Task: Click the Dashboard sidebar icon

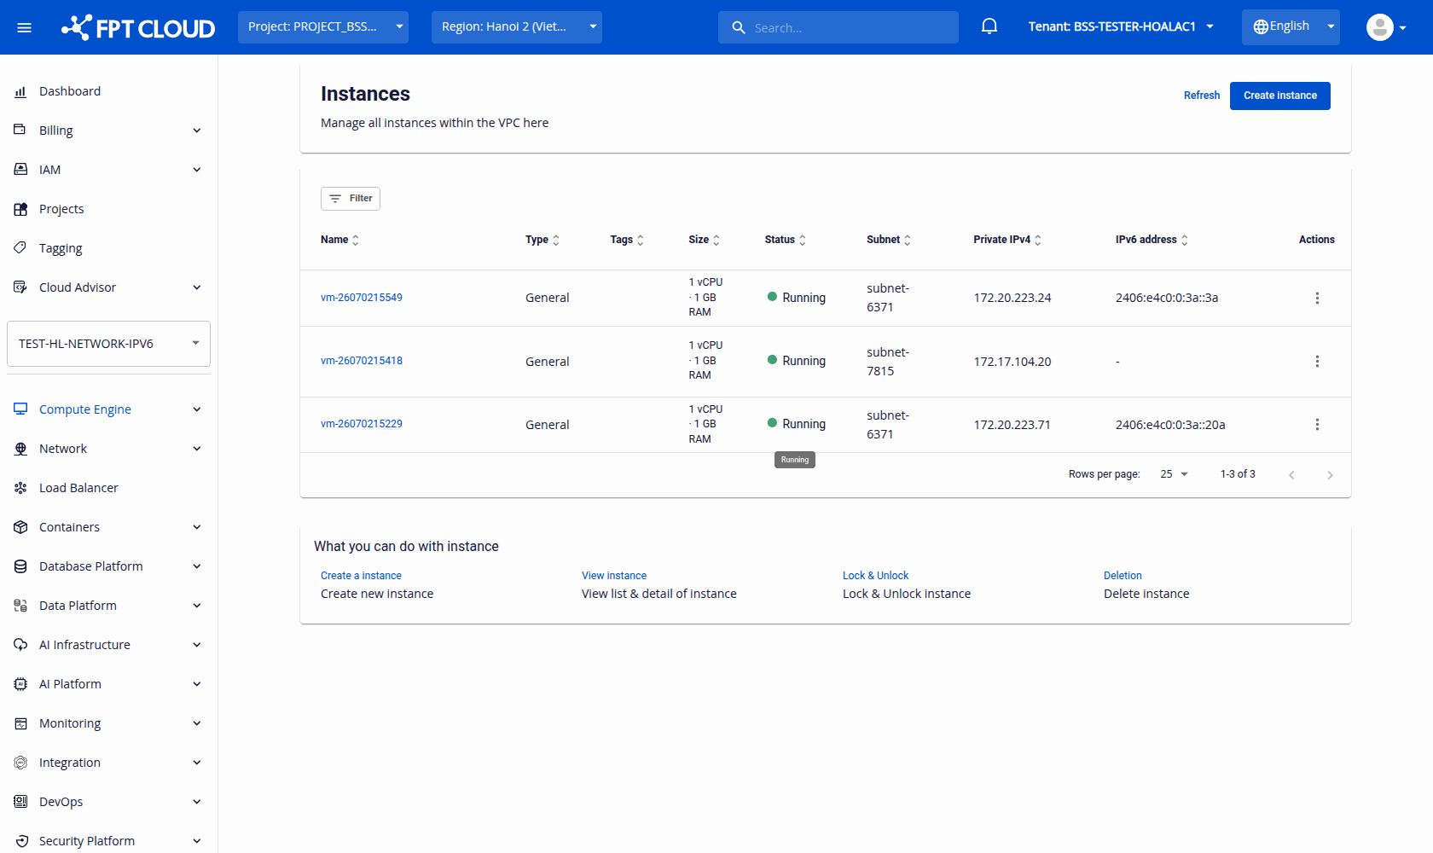Action: tap(20, 91)
